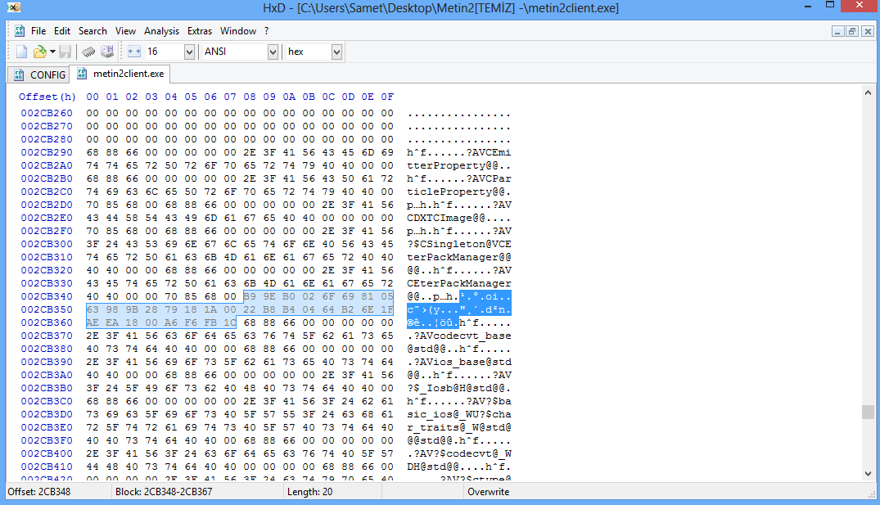Open the Window menu

[238, 31]
